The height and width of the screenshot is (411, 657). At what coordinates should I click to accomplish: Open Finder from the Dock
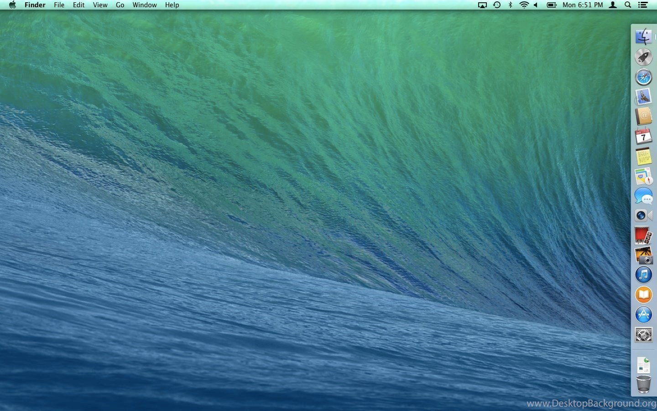click(644, 37)
